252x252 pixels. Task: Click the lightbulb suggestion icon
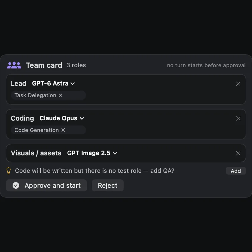[8, 171]
